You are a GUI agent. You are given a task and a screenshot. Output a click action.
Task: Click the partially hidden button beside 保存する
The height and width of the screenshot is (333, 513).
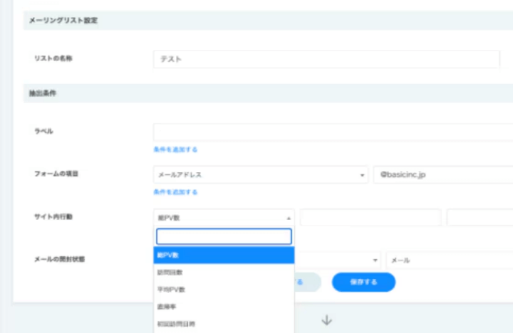point(308,282)
